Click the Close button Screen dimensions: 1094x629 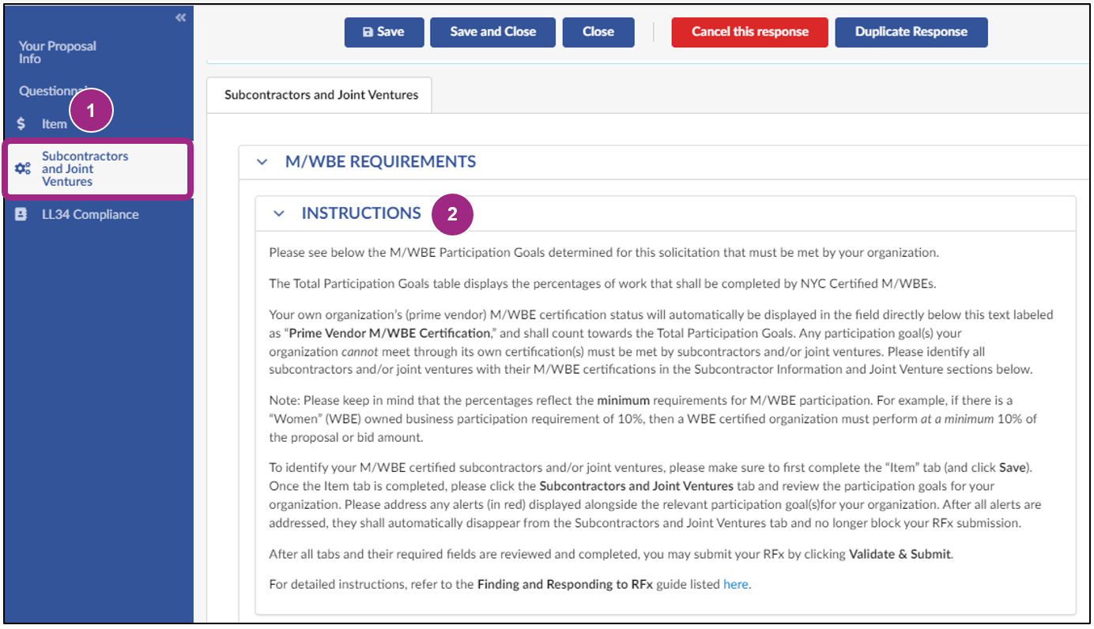(598, 32)
